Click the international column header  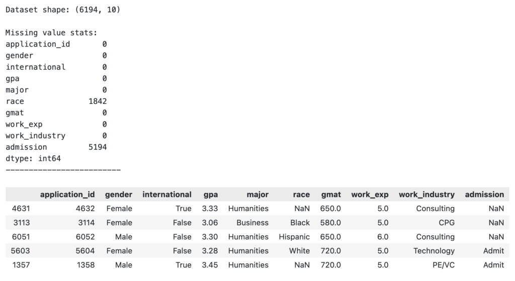(x=166, y=194)
